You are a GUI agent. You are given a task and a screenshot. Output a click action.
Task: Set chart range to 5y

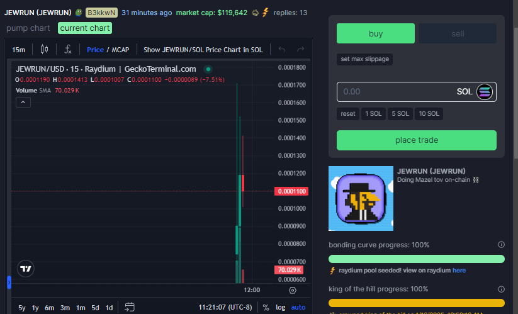22,308
